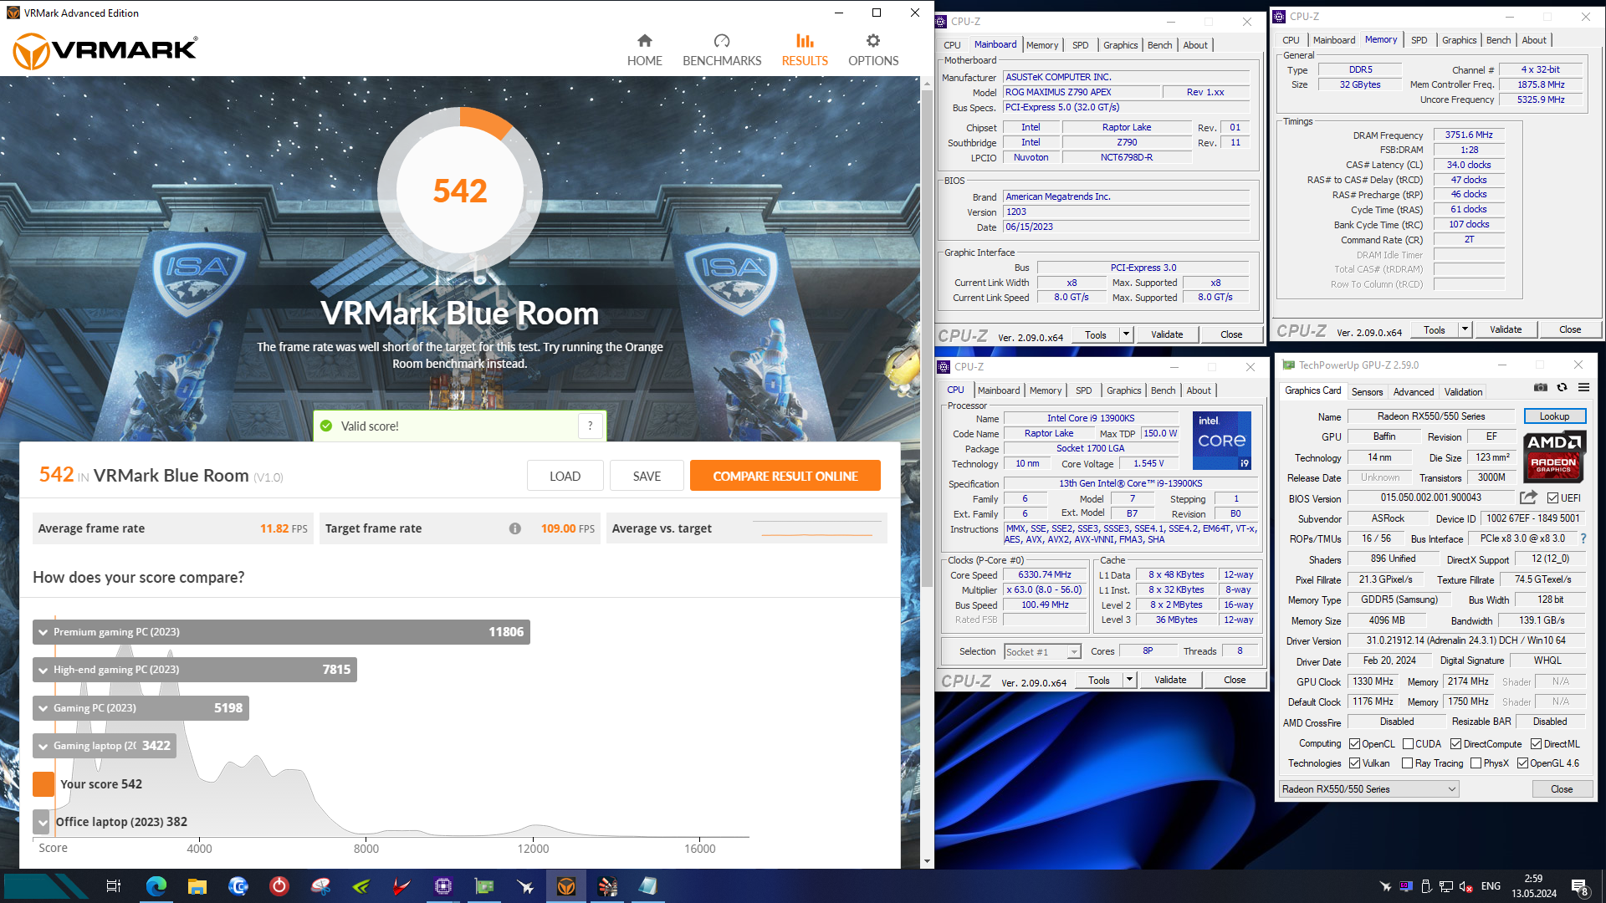Viewport: 1606px width, 903px height.
Task: Toggle the UEFI checkbox in GPU-Z
Action: 1552,497
